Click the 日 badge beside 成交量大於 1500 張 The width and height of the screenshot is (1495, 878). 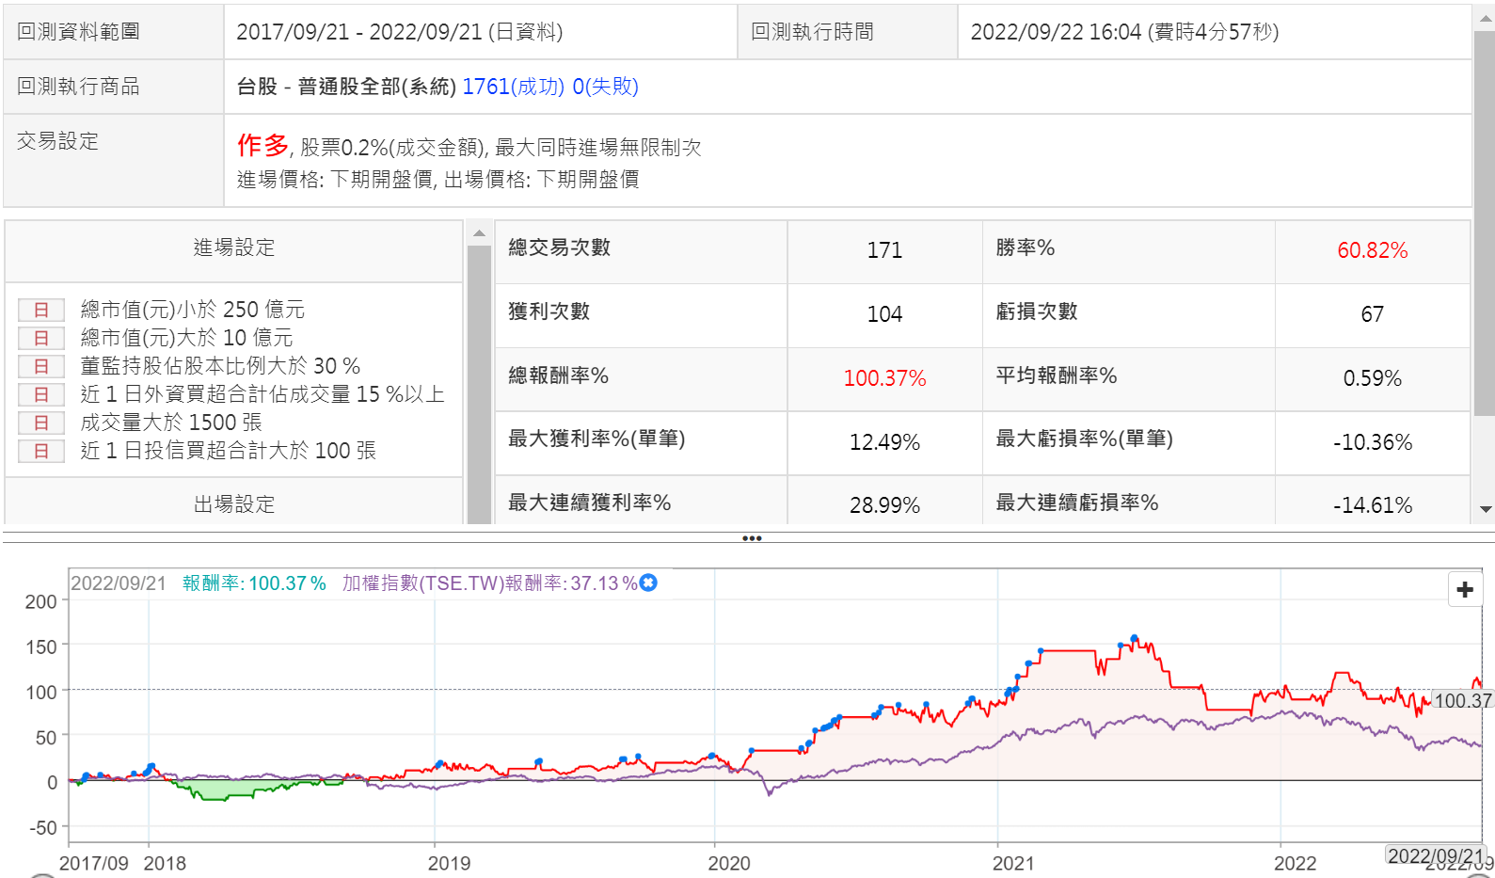41,423
